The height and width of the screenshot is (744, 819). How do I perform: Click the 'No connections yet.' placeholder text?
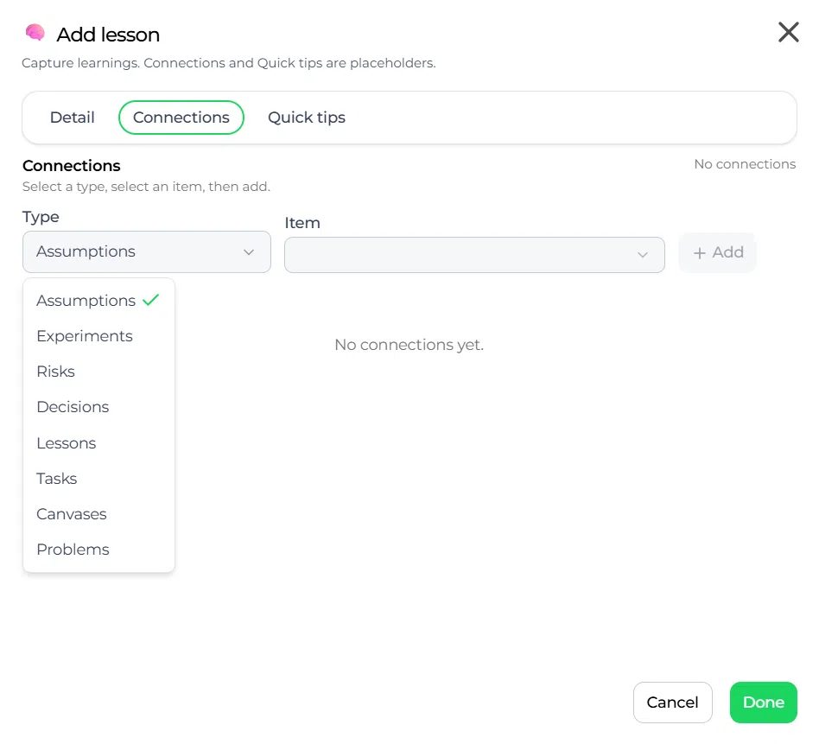tap(409, 346)
